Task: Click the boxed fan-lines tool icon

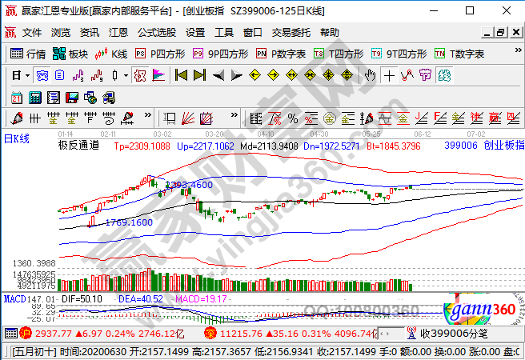Action: pos(206,118)
